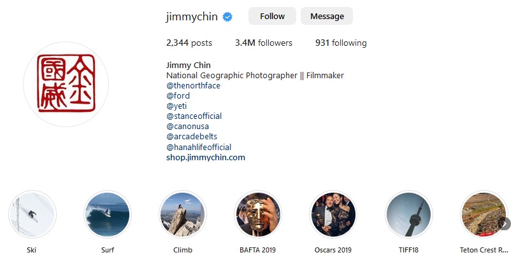
Task: View the Climb highlight circle
Action: tap(183, 214)
